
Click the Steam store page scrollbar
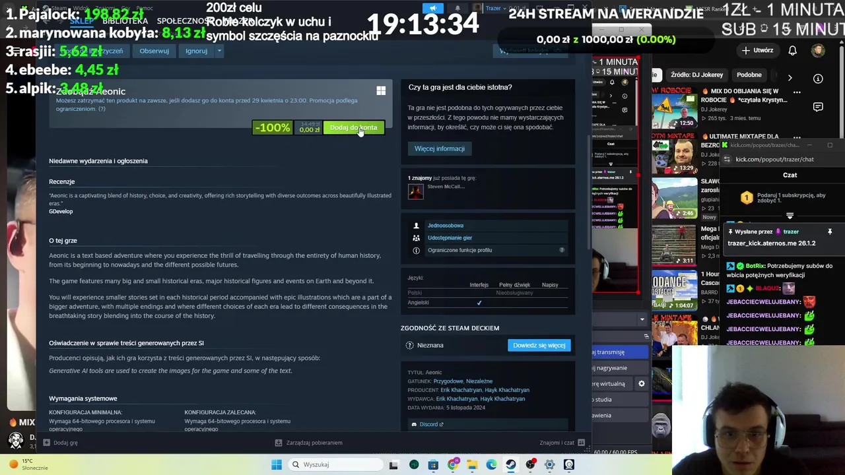(x=589, y=191)
